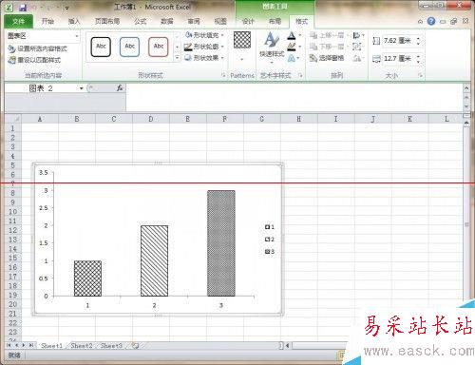475x365 pixels.
Task: Open 快速样式 WordArt quick styles
Action: (272, 47)
